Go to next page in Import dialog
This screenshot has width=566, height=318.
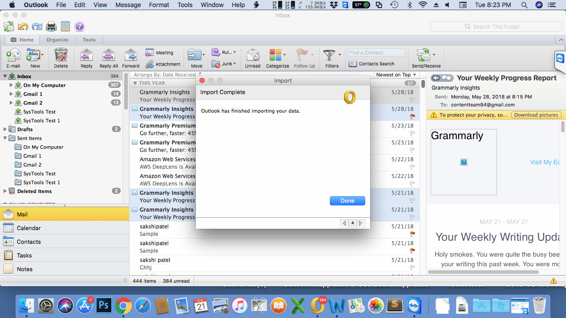coord(360,223)
